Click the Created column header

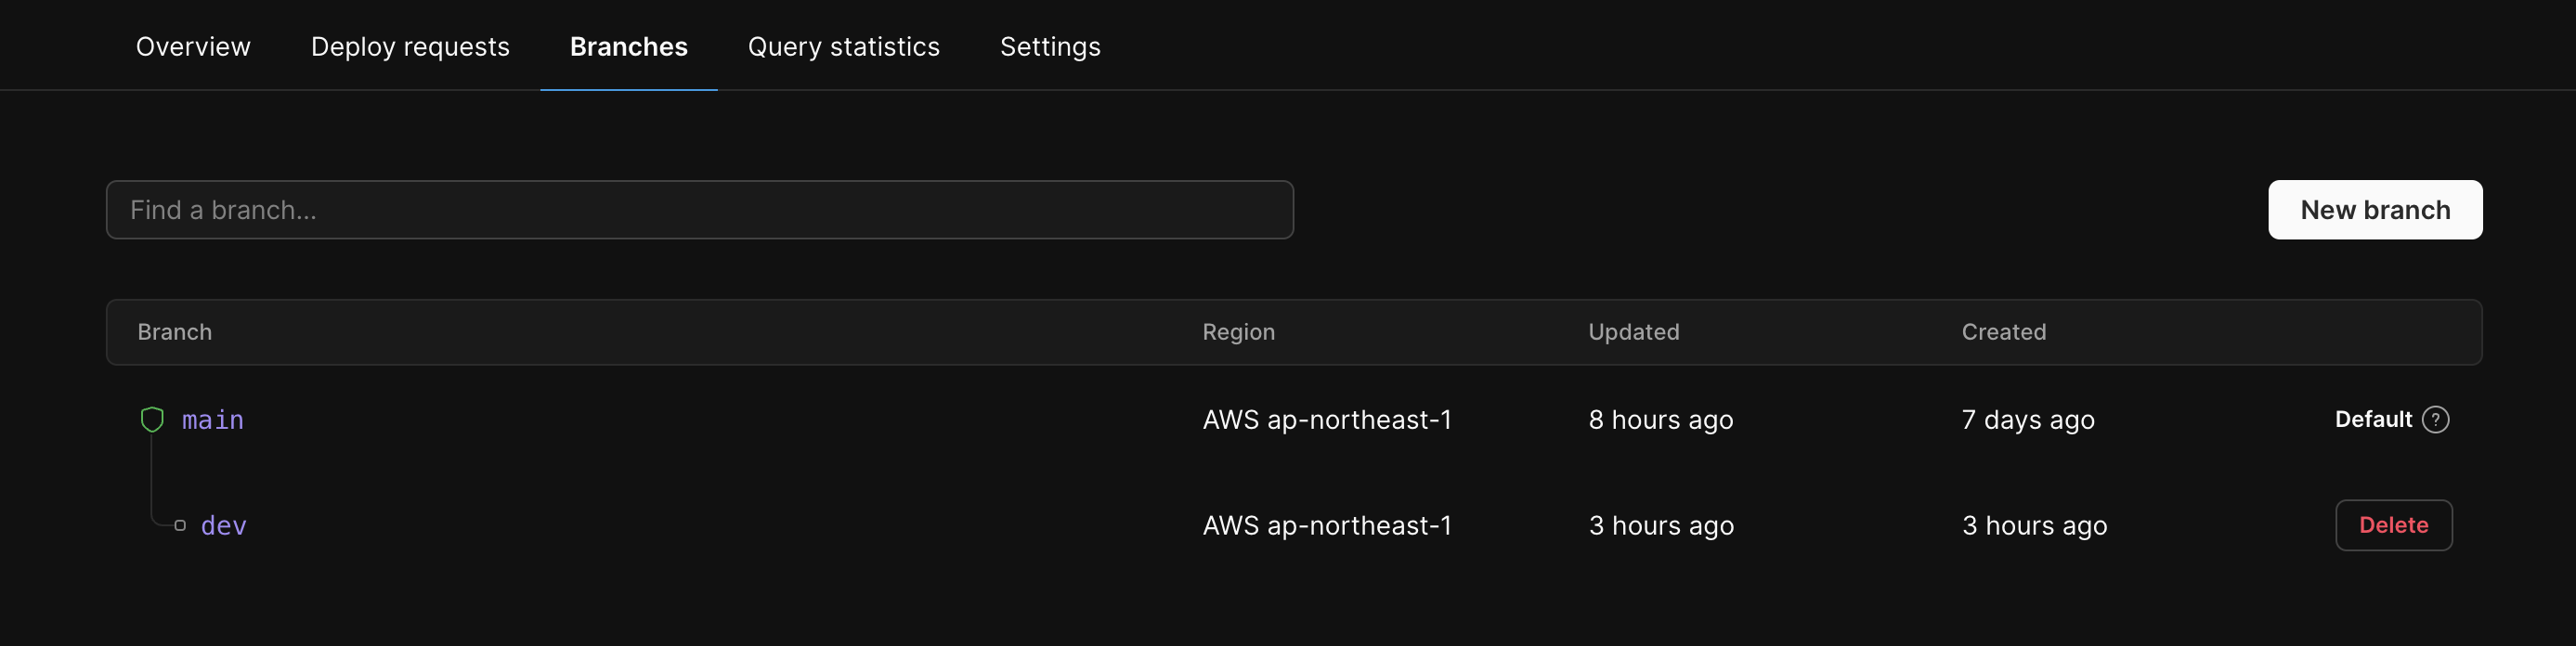pos(2003,332)
